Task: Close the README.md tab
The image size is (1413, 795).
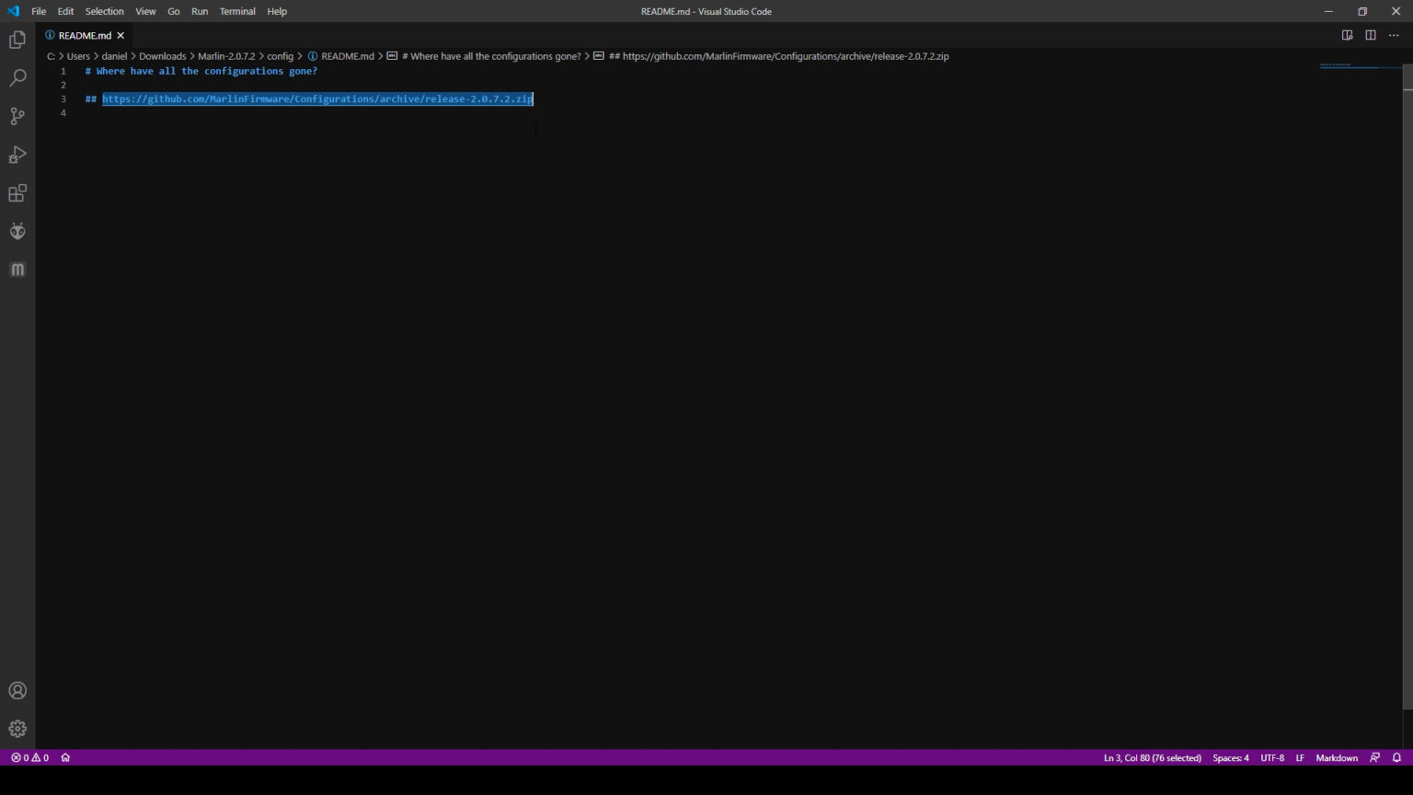Action: (x=121, y=35)
